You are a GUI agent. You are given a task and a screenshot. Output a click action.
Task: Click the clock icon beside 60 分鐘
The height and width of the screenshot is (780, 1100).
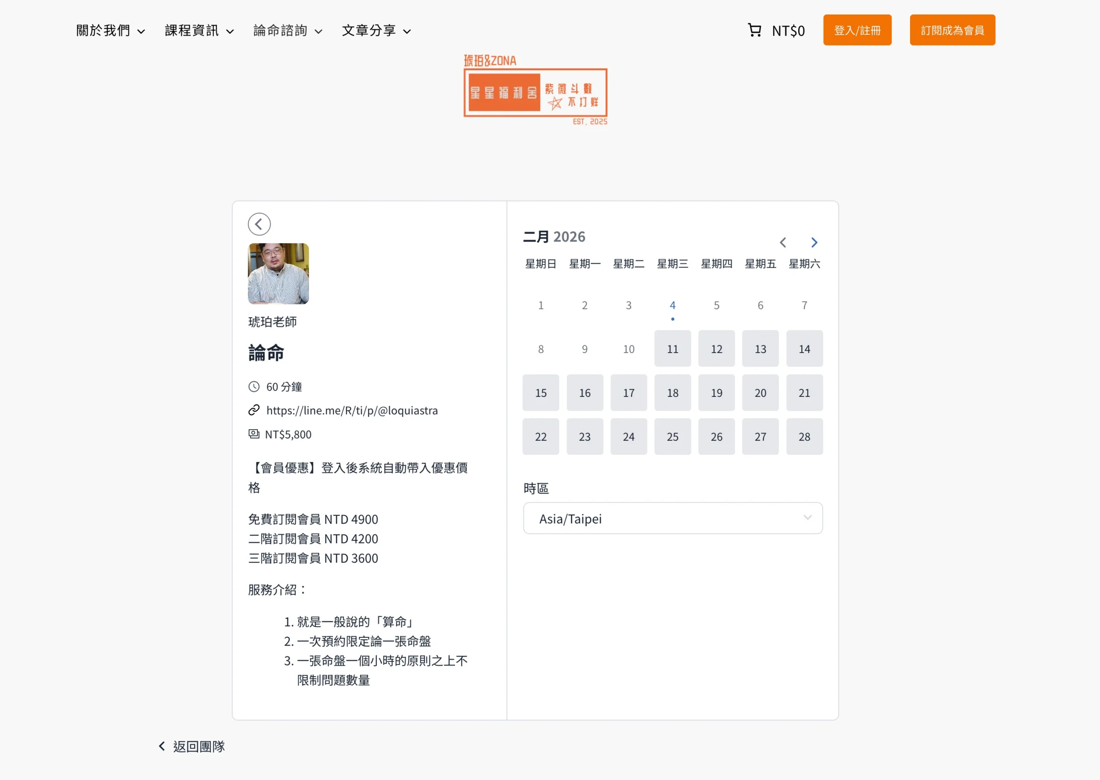click(x=254, y=387)
